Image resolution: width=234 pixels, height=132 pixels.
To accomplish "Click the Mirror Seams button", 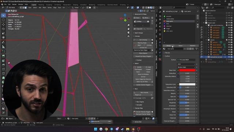I will (x=143, y=53).
